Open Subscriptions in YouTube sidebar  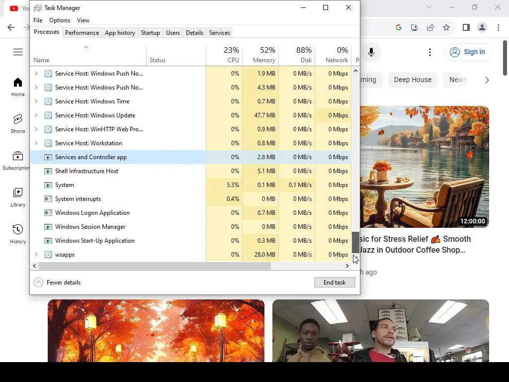(x=16, y=161)
